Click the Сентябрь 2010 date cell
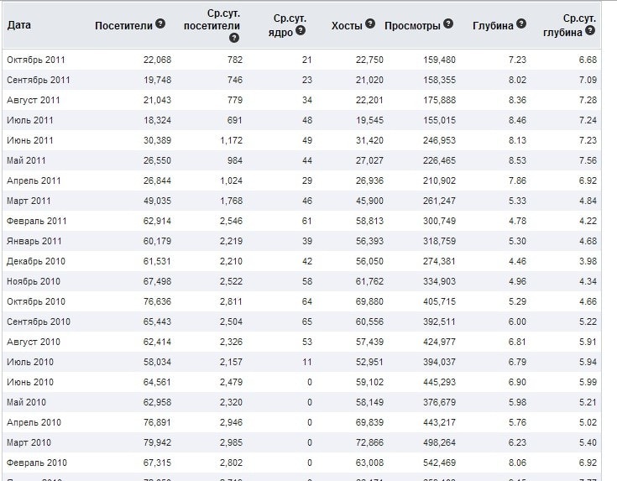This screenshot has width=617, height=481. 39,322
